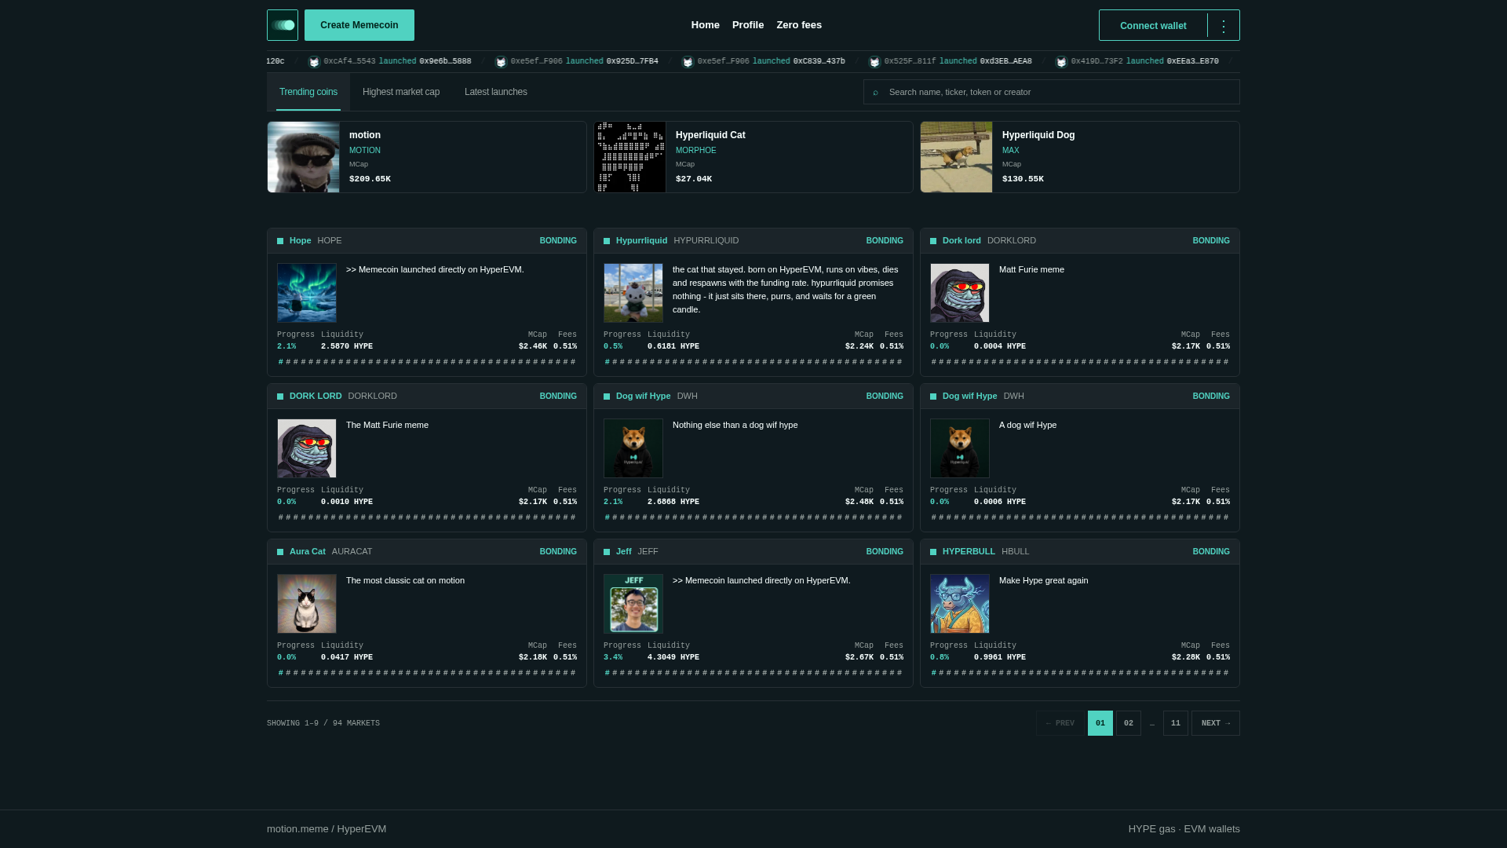Click Hope progress value 2.1%
This screenshot has width=1507, height=848.
point(286,347)
